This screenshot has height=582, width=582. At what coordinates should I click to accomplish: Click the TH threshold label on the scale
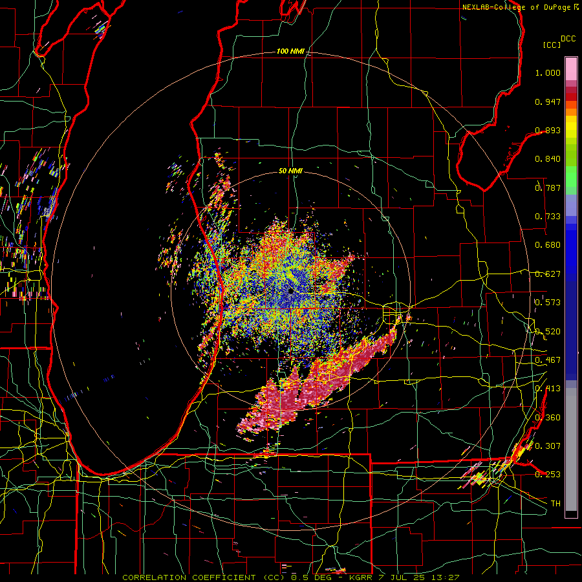tap(555, 504)
